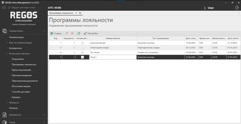The image size is (241, 124).
Task: Click the pencil edit icon in toolbar
Action: coord(67,33)
